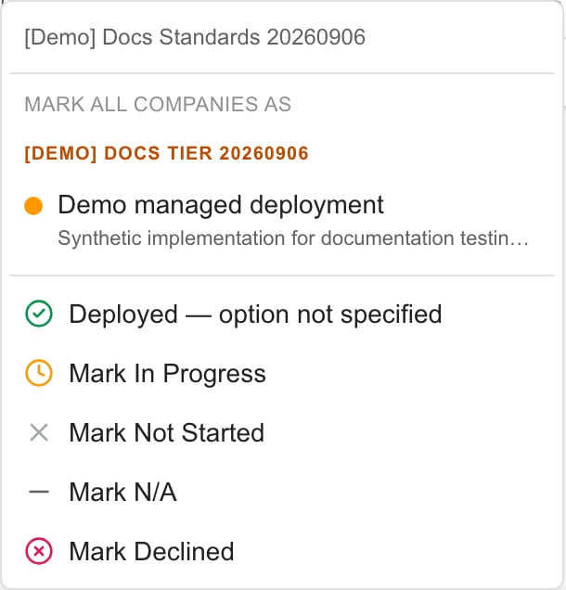Choose Mark Declined option
The height and width of the screenshot is (590, 566).
(282, 551)
